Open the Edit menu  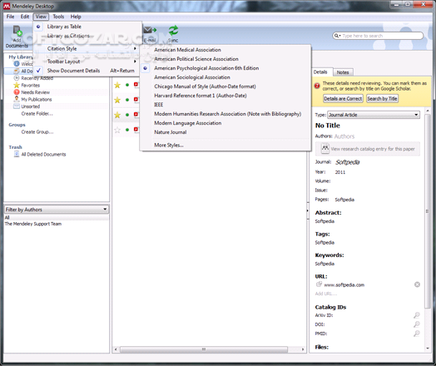[x=25, y=17]
